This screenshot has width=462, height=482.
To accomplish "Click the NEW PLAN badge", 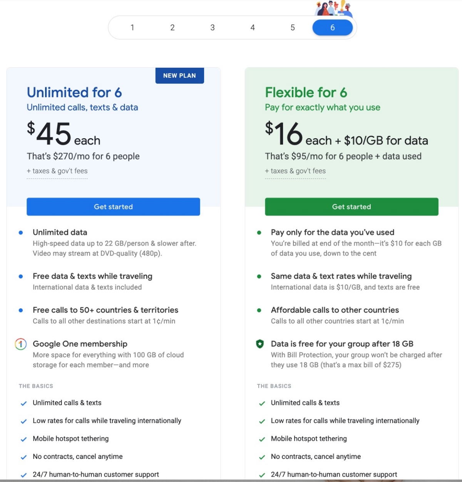I will pos(179,75).
